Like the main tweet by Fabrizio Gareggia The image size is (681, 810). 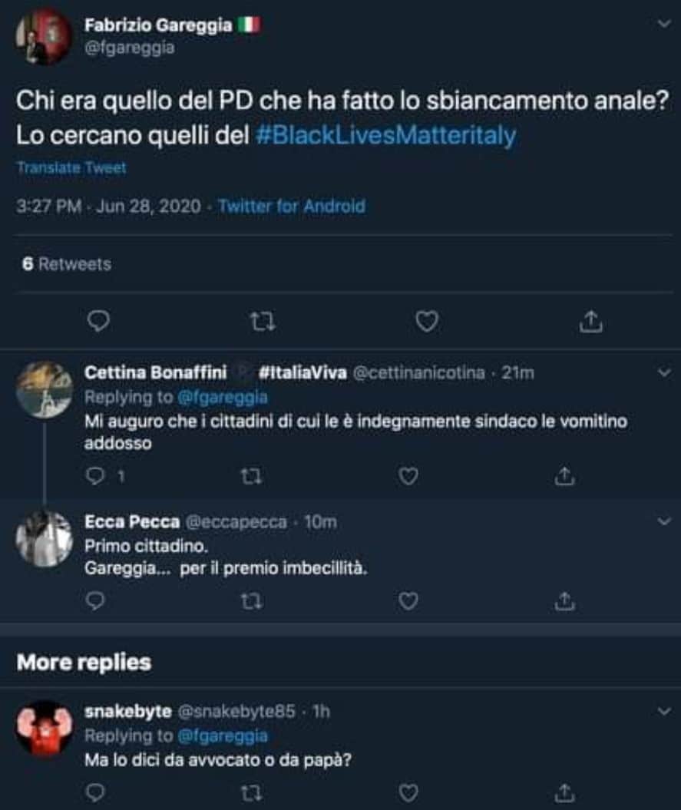point(427,322)
